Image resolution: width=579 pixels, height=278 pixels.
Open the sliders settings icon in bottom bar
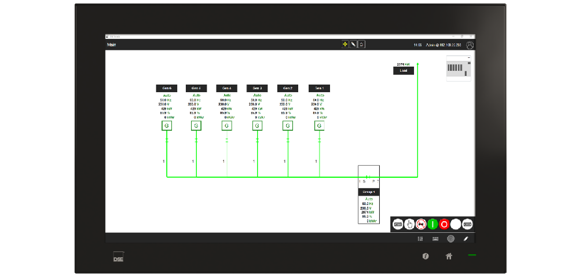[x=421, y=239]
